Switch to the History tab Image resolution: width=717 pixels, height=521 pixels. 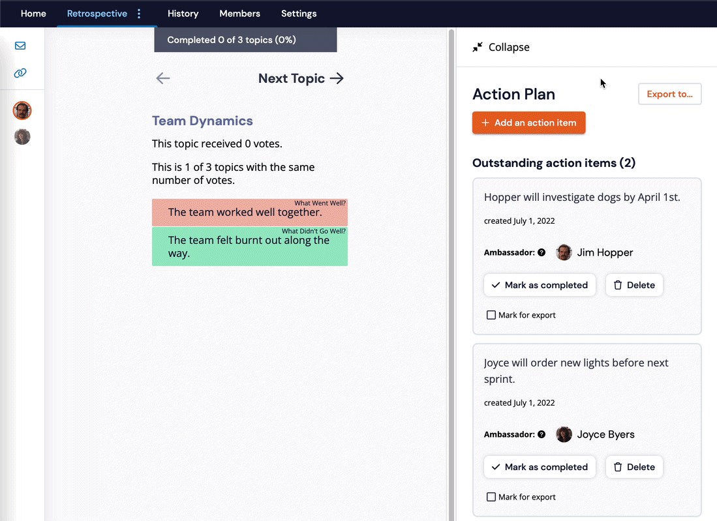(183, 14)
